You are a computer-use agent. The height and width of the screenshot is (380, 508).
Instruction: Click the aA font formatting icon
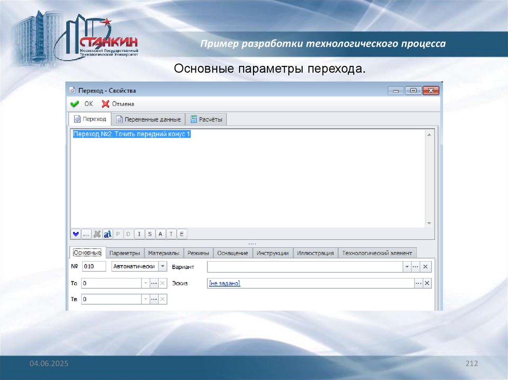pos(108,234)
